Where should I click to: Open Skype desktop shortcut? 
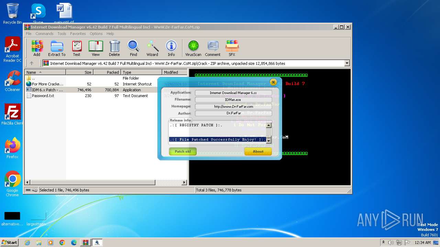point(38,14)
